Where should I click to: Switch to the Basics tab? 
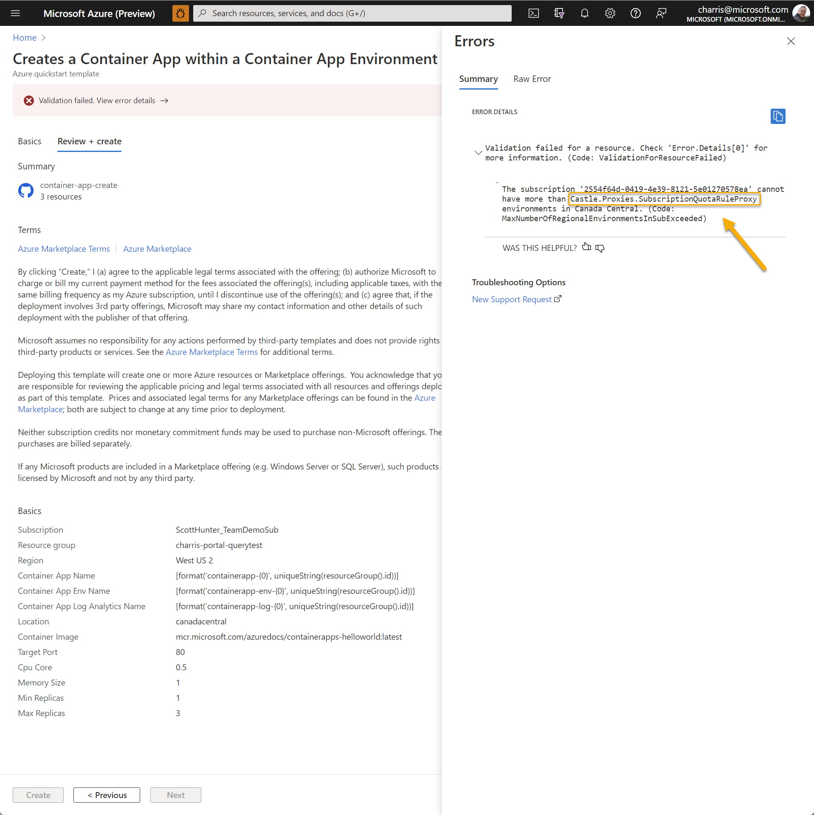(x=29, y=141)
